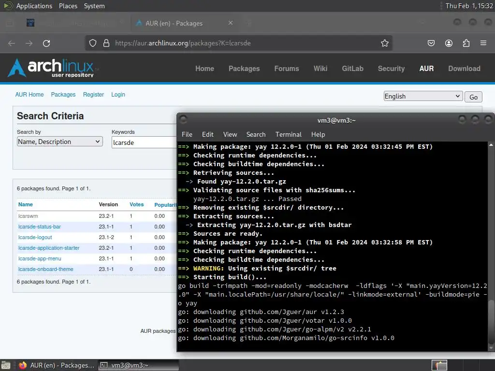Open the Applications menu

point(34,6)
